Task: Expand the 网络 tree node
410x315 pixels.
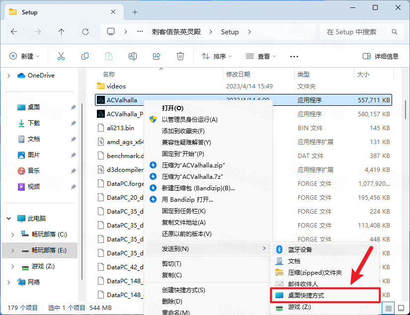Action: pyautogui.click(x=8, y=282)
